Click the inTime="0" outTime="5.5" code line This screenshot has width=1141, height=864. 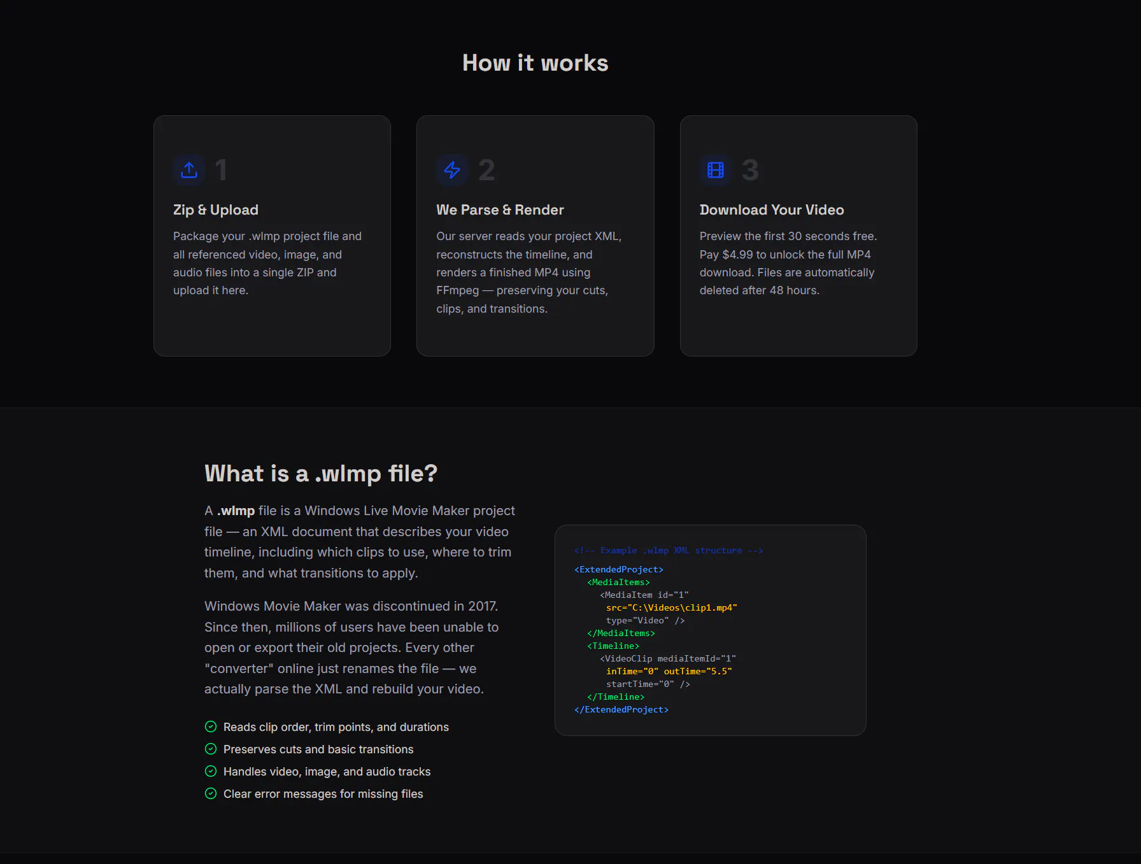[x=669, y=672]
